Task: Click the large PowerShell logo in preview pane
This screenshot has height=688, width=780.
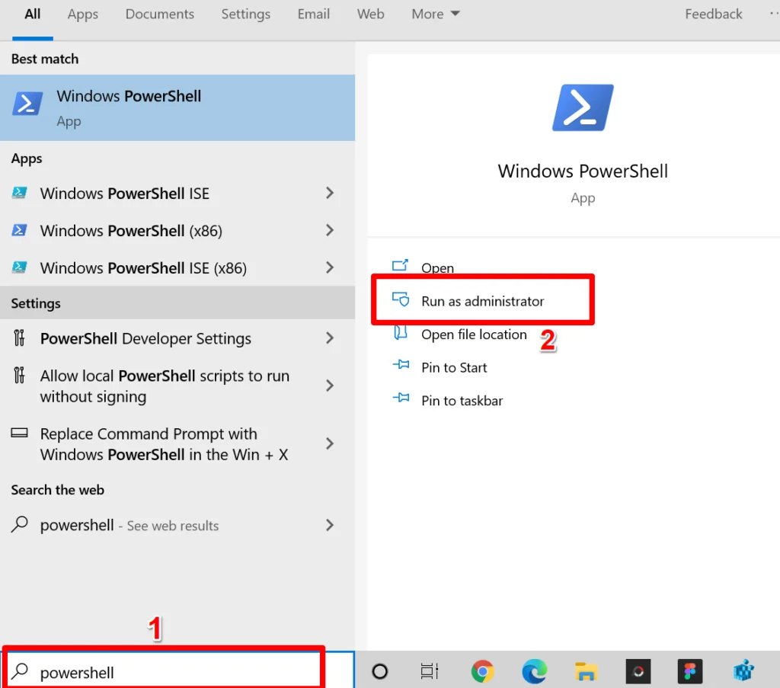Action: 583,107
